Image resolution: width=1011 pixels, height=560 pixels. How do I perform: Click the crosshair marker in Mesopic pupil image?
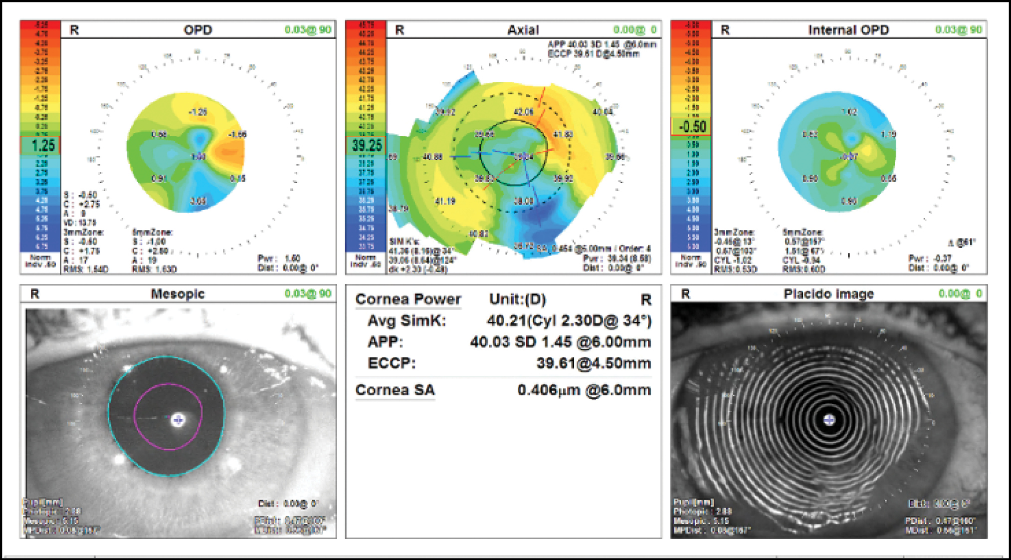click(178, 420)
